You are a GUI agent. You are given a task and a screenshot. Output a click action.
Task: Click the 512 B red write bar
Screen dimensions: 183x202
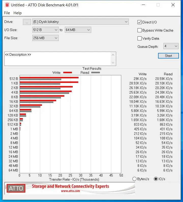[x=49, y=78]
